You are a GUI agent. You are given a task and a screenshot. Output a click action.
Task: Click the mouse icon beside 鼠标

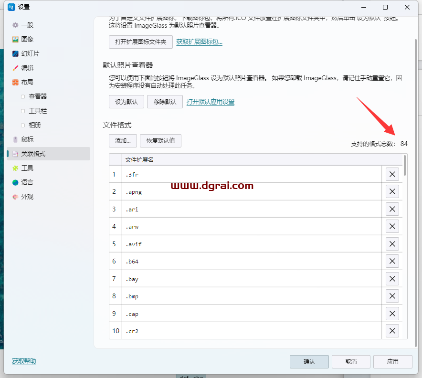pyautogui.click(x=15, y=139)
